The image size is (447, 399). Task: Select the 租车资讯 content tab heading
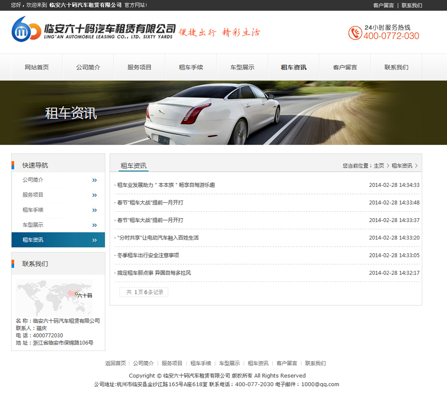pos(134,166)
